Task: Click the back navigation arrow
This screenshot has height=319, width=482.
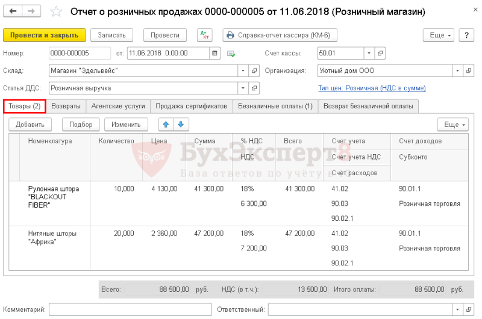Action: [x=13, y=11]
